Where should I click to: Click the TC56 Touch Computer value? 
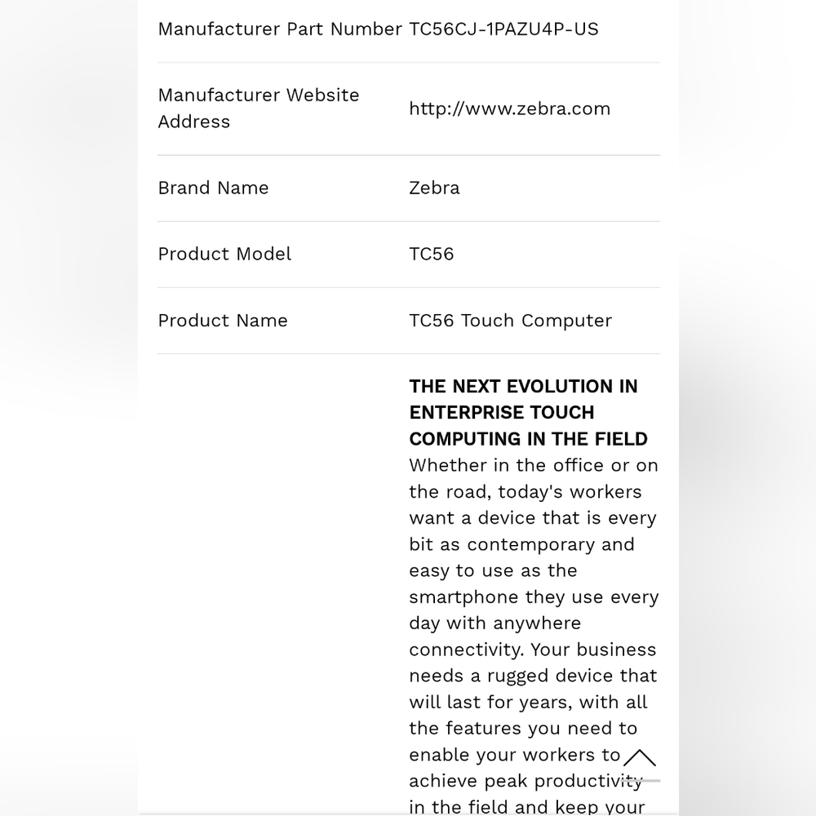point(511,321)
